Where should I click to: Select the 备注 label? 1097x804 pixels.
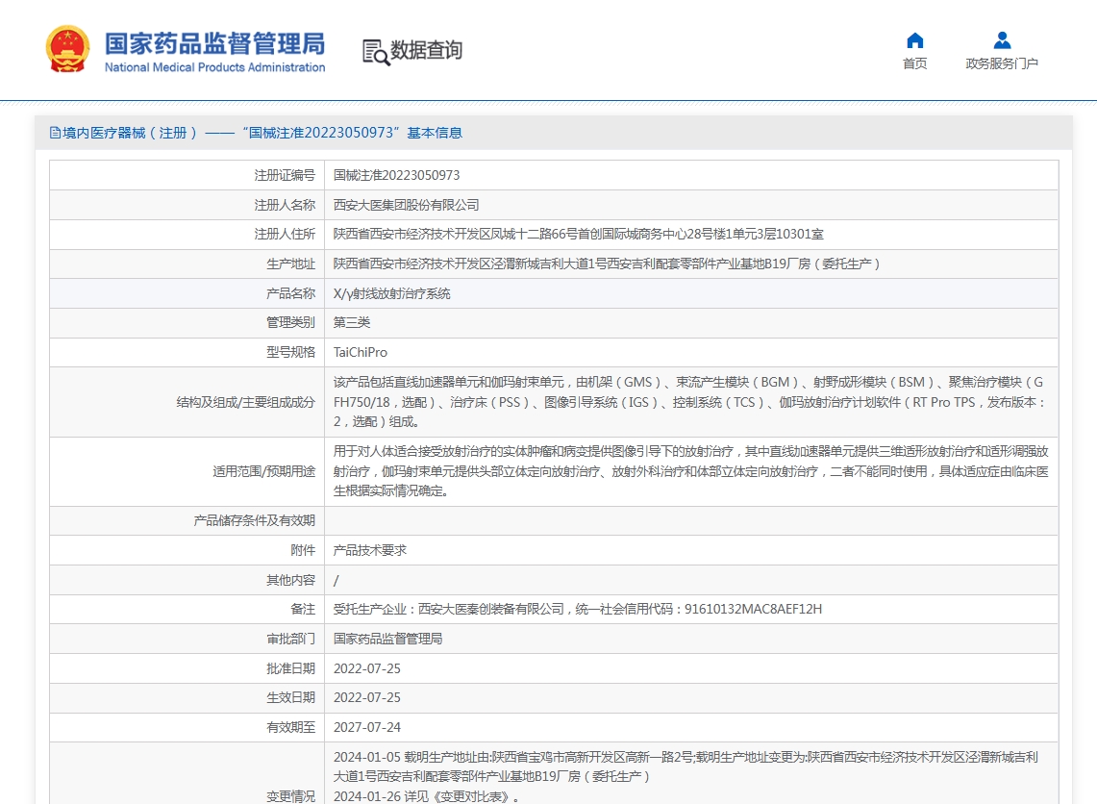(x=303, y=610)
